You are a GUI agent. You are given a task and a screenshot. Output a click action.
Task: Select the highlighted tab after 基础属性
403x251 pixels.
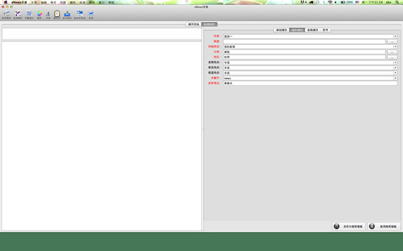point(297,30)
